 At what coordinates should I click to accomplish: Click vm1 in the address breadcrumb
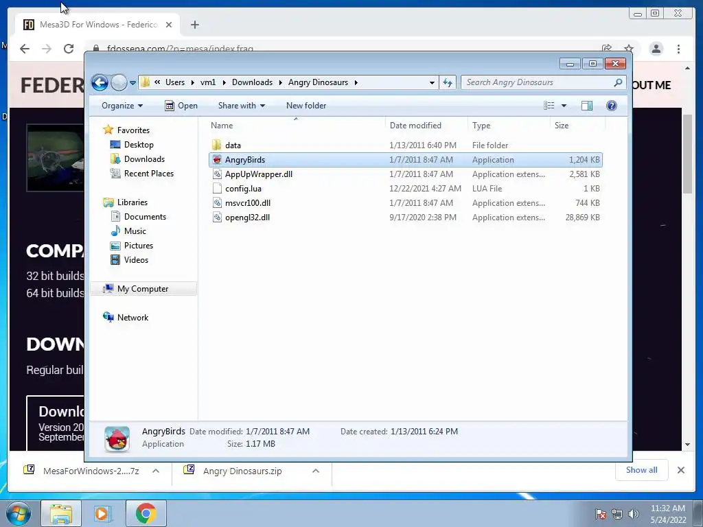click(x=208, y=82)
